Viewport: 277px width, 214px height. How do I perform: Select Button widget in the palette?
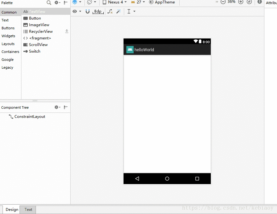tap(46, 18)
